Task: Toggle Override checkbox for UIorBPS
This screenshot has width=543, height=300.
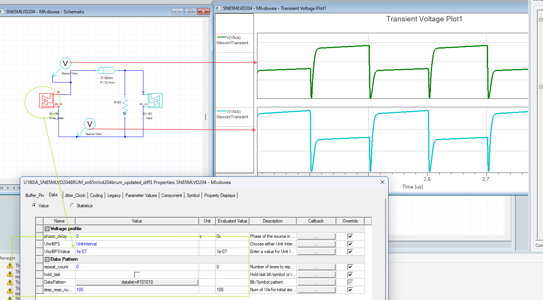Action: pos(350,244)
